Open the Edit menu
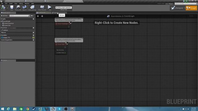198x111 pixels. (x=6, y=3)
